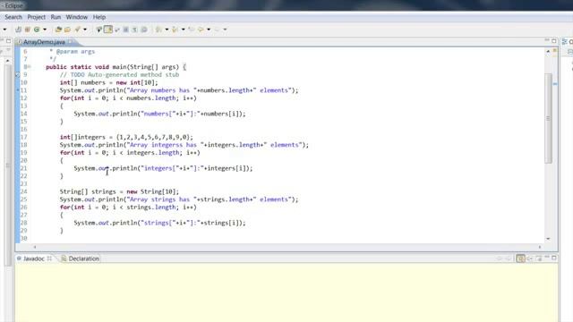
Task: Click the empty Javadoc view content area
Action: coord(286,292)
